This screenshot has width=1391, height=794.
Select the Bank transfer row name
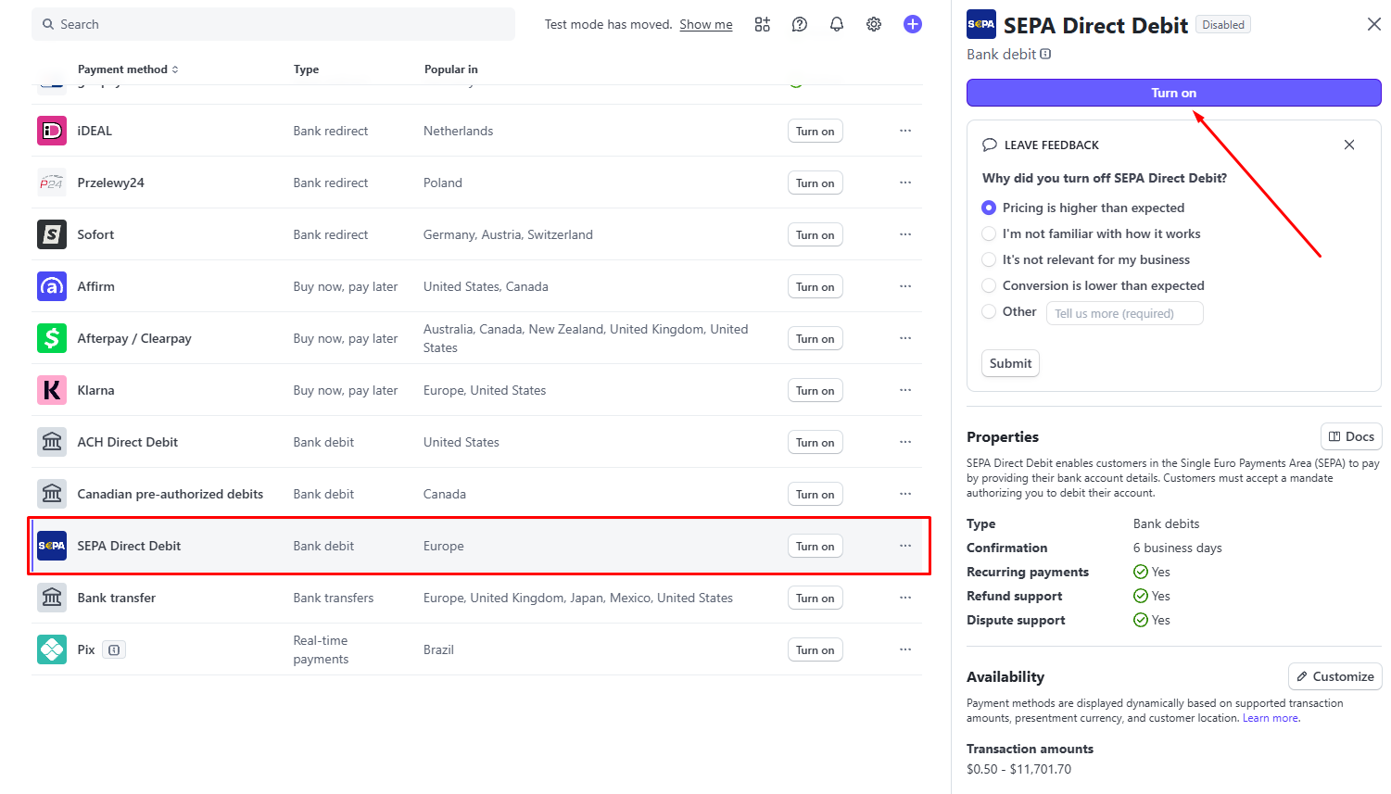117,598
